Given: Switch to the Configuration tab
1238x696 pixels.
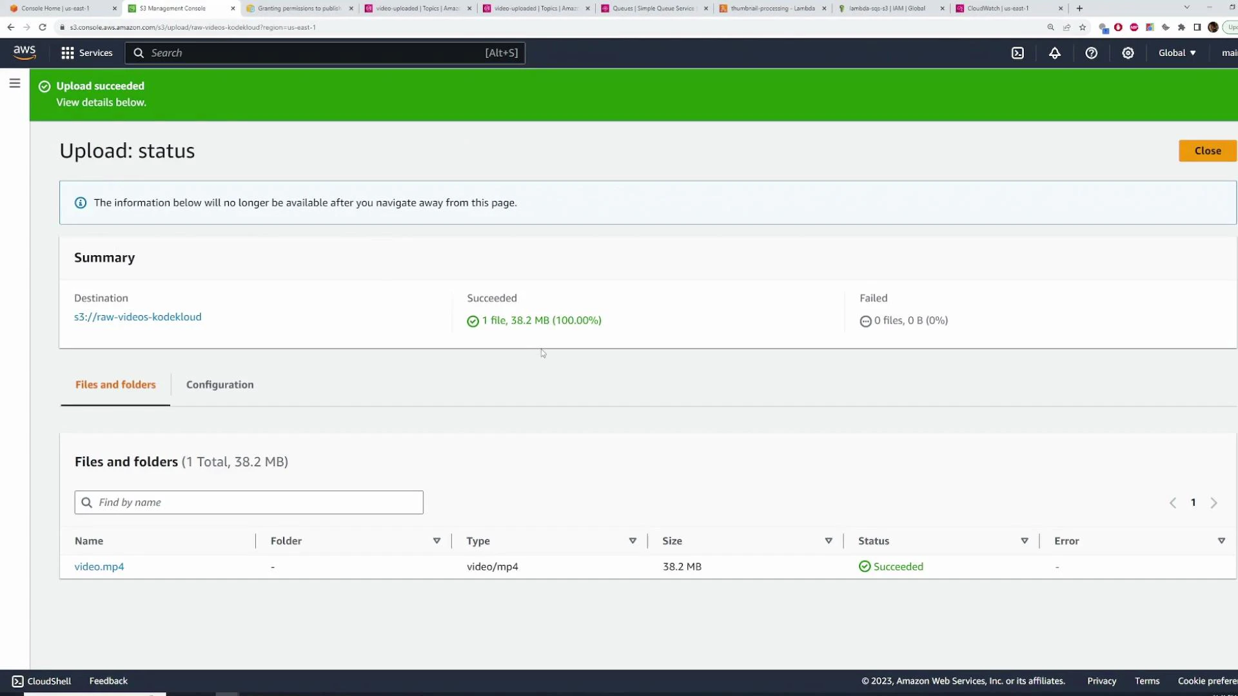Looking at the screenshot, I should (x=219, y=385).
